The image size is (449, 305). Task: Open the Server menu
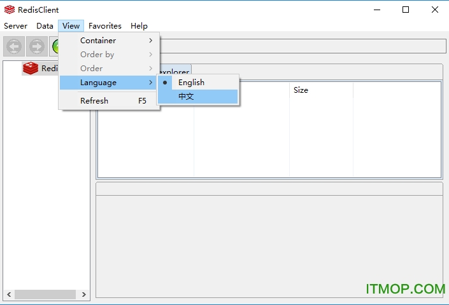tap(16, 26)
